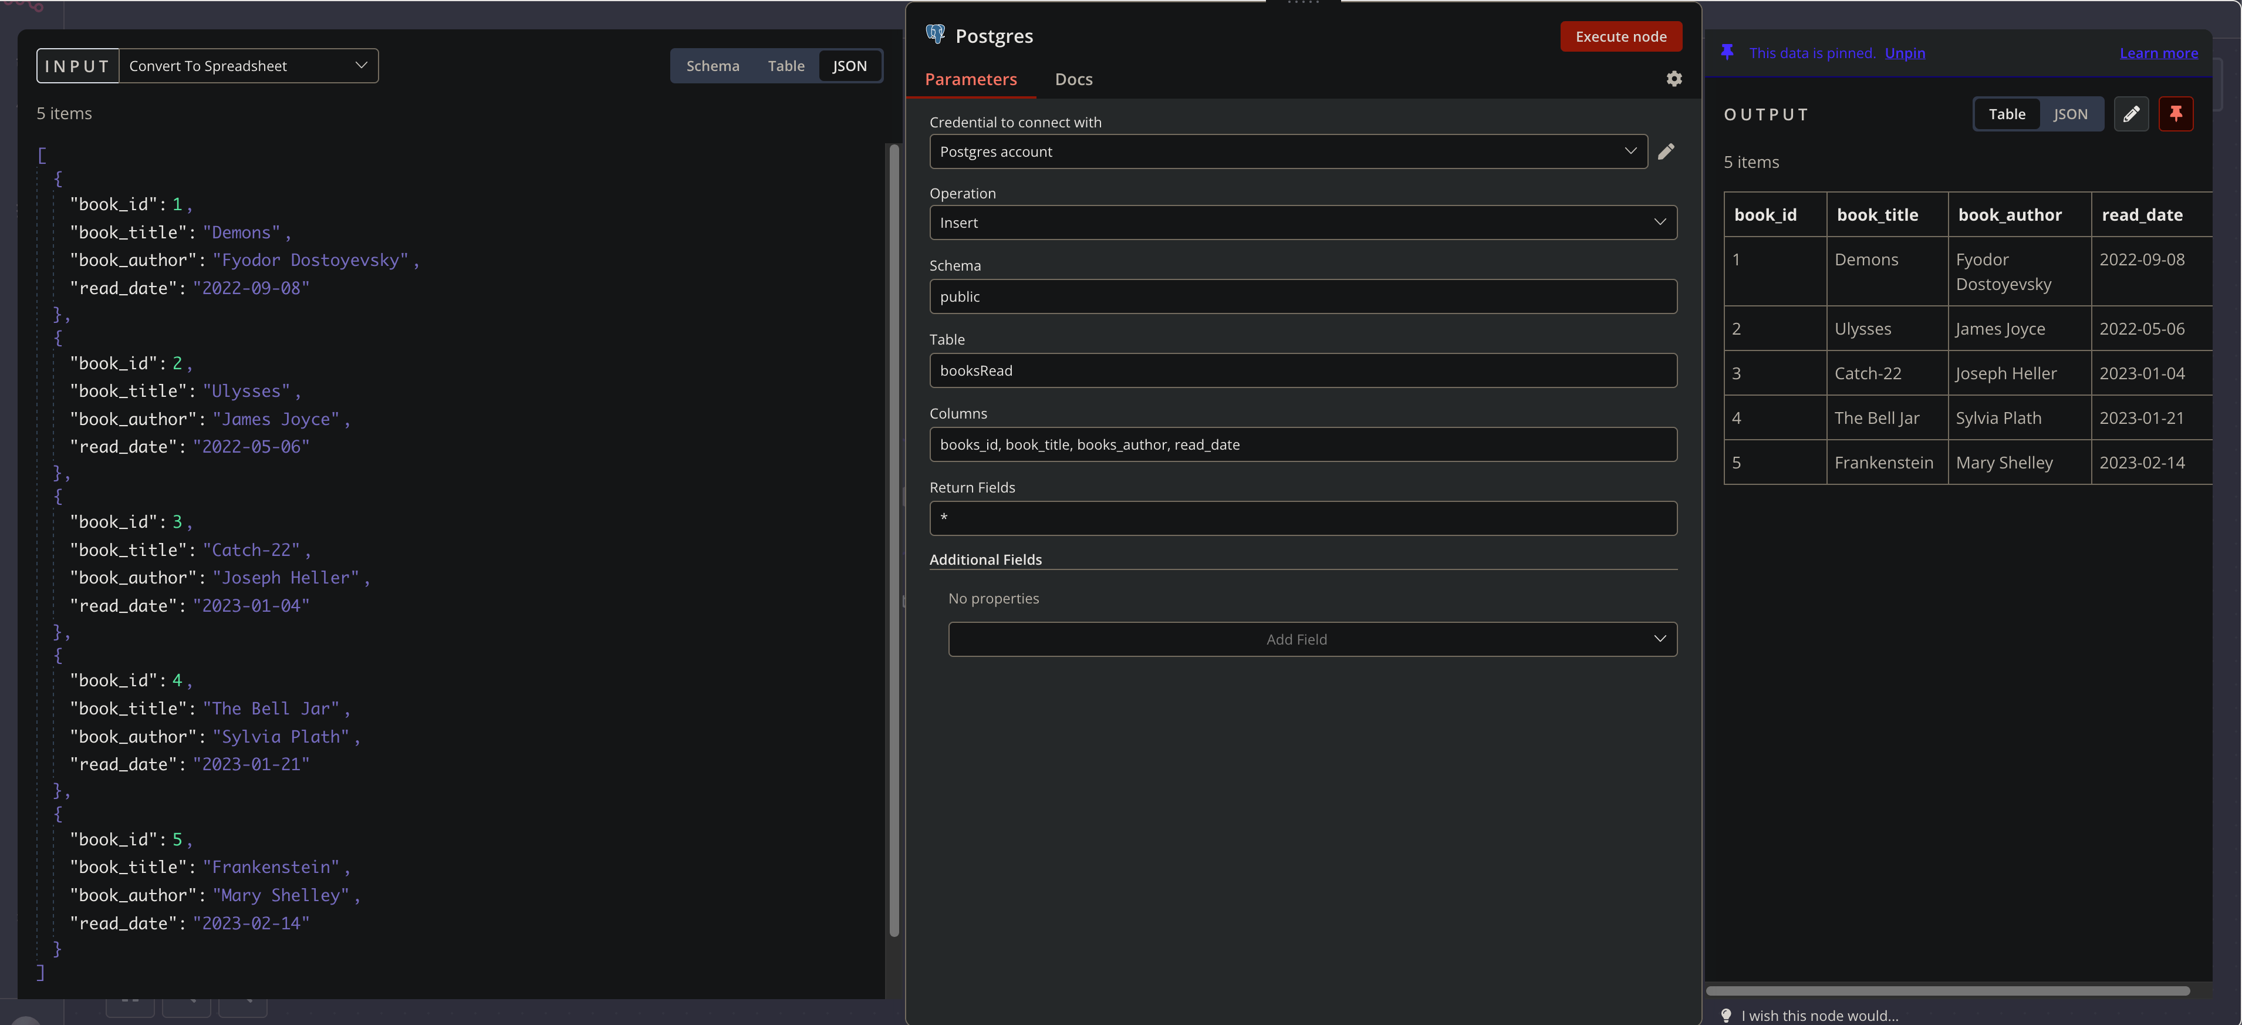Click the expand chevron on the Execute node panel handle
This screenshot has height=1025, width=2242.
click(1303, 2)
